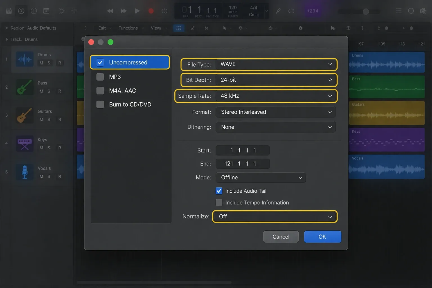Click the End position field showing 121
The image size is (432, 288).
[242, 164]
